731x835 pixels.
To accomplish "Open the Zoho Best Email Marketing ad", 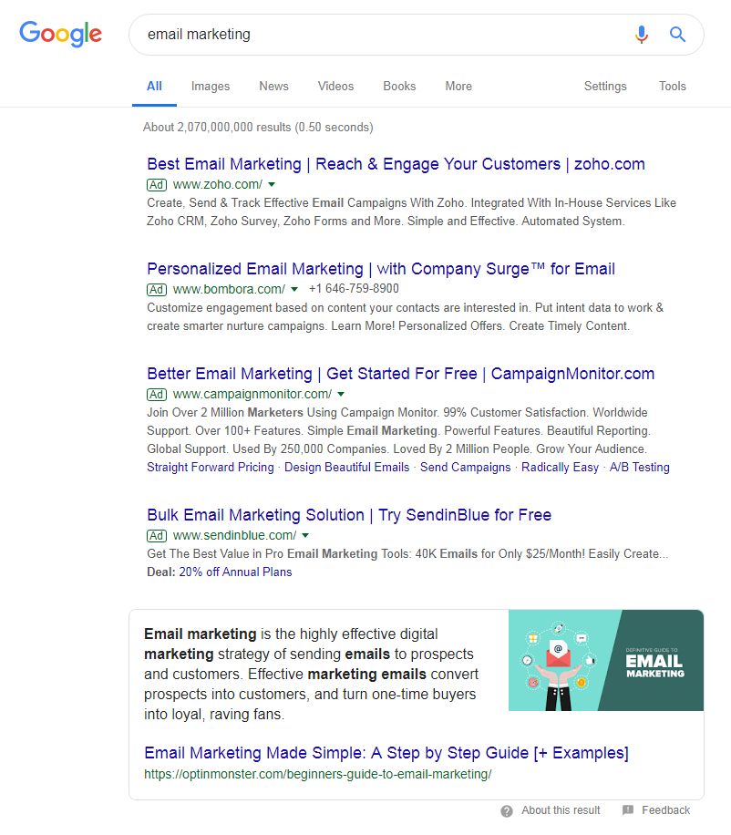I will [x=396, y=164].
